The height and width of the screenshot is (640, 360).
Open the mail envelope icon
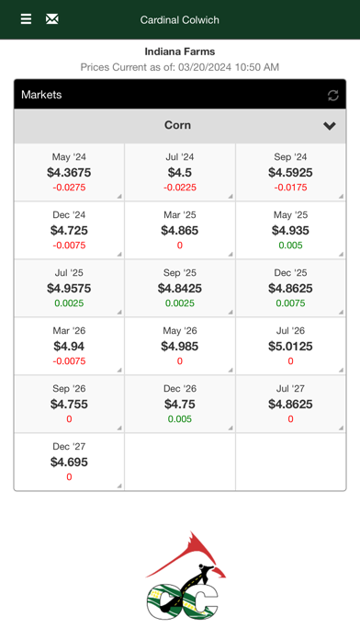click(x=51, y=19)
